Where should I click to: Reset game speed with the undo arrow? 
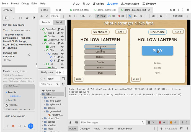click(x=90, y=16)
